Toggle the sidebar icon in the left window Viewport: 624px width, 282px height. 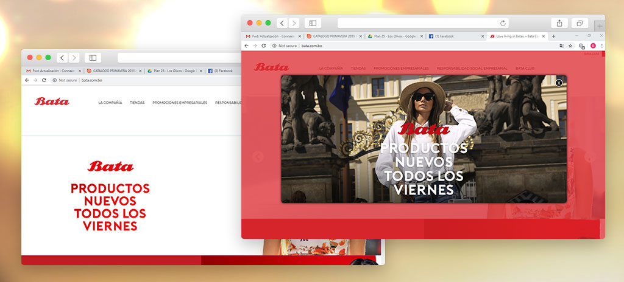(93, 58)
